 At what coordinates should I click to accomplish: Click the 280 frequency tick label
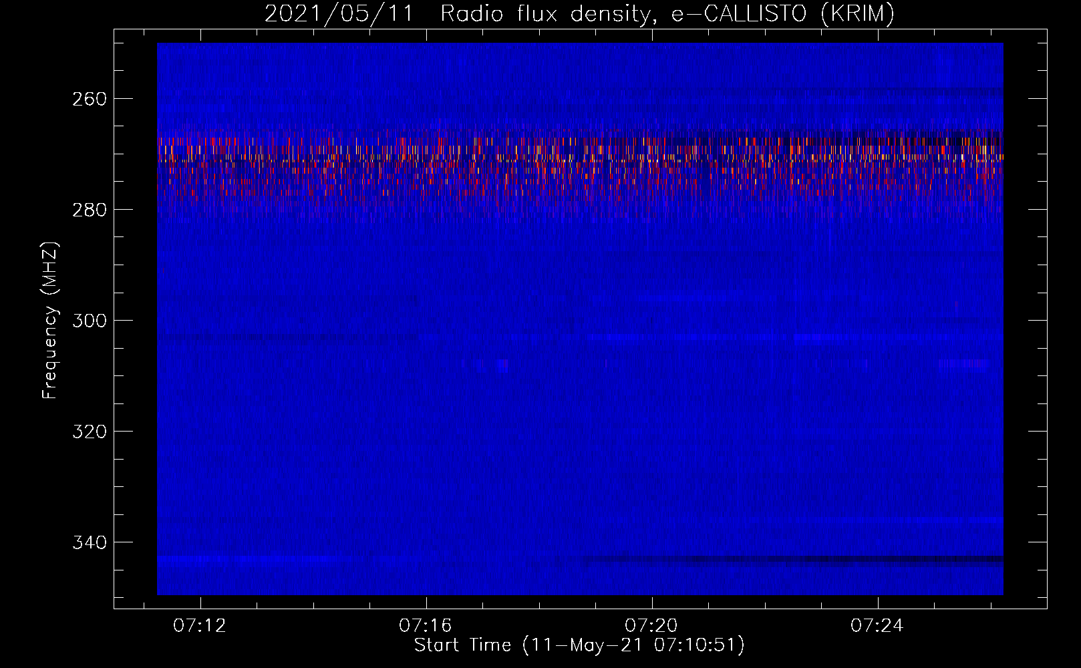pos(90,210)
